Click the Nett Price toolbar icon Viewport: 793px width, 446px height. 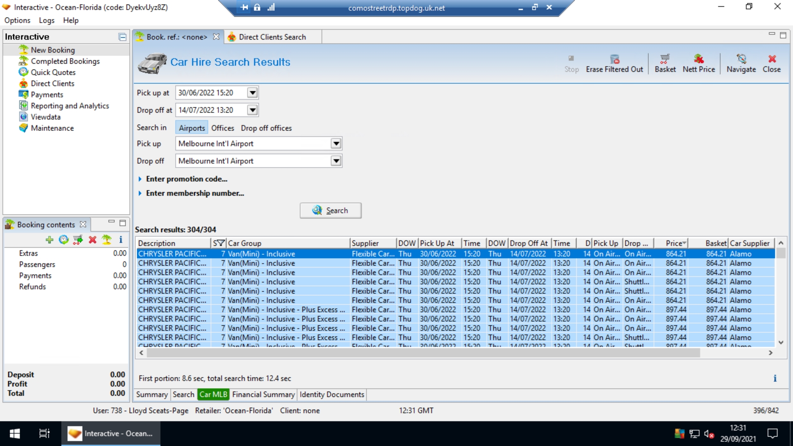coord(698,63)
